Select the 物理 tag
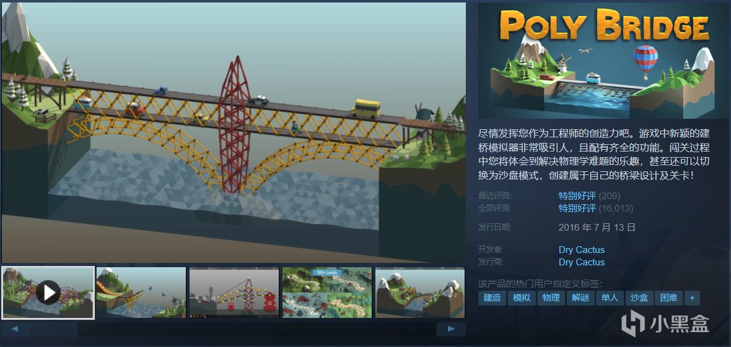731x347 pixels. (x=551, y=298)
